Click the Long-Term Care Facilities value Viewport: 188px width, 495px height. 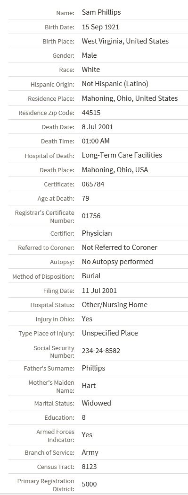pos(122,155)
